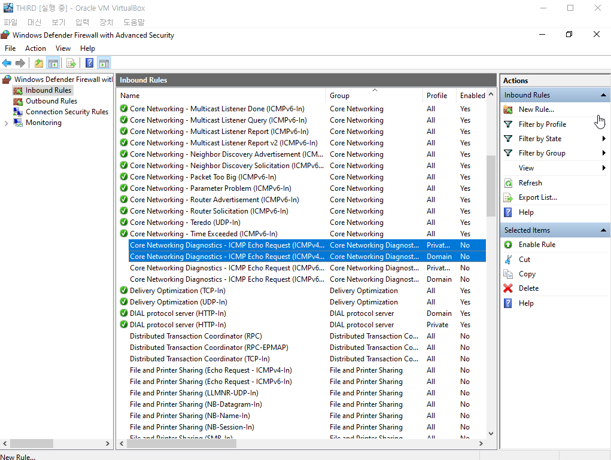This screenshot has height=460, width=611.
Task: Click green check icon of Delivery Optimization (TCP-In)
Action: [124, 291]
